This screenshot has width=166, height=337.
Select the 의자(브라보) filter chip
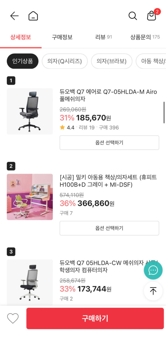click(111, 61)
